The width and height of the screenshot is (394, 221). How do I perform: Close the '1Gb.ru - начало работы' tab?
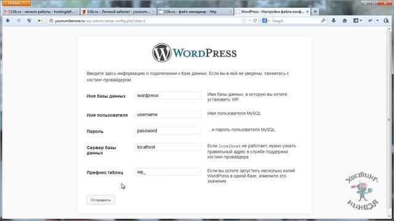click(76, 12)
